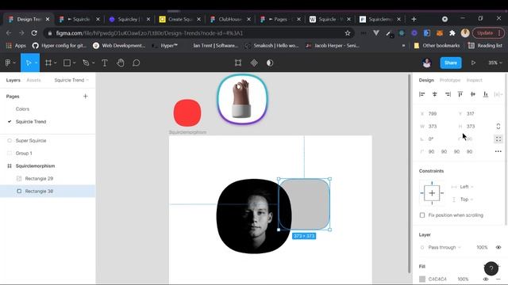The image size is (508, 285).
Task: Open the Squircle Trend page dropdown
Action: (x=71, y=80)
